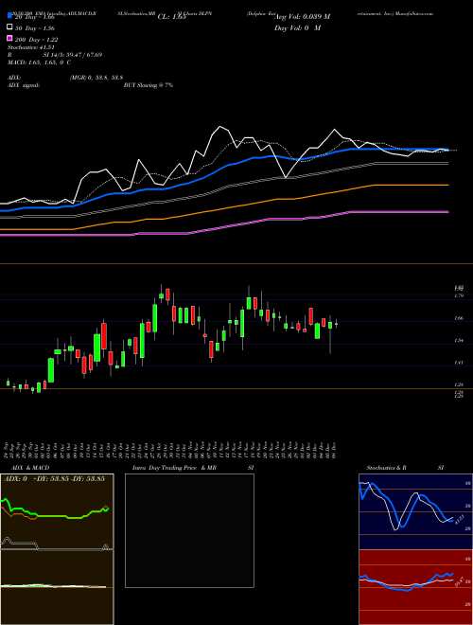The image size is (473, 625).
Task: Click the 'Day Vol: 0 M' value
Action: coord(297,27)
